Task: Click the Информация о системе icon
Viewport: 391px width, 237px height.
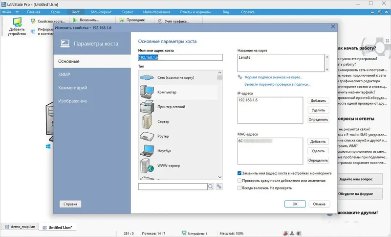Action: click(x=33, y=31)
